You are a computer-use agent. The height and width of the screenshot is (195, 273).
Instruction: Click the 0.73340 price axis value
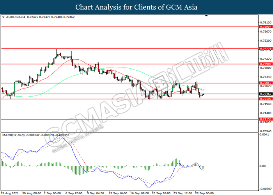(266, 77)
